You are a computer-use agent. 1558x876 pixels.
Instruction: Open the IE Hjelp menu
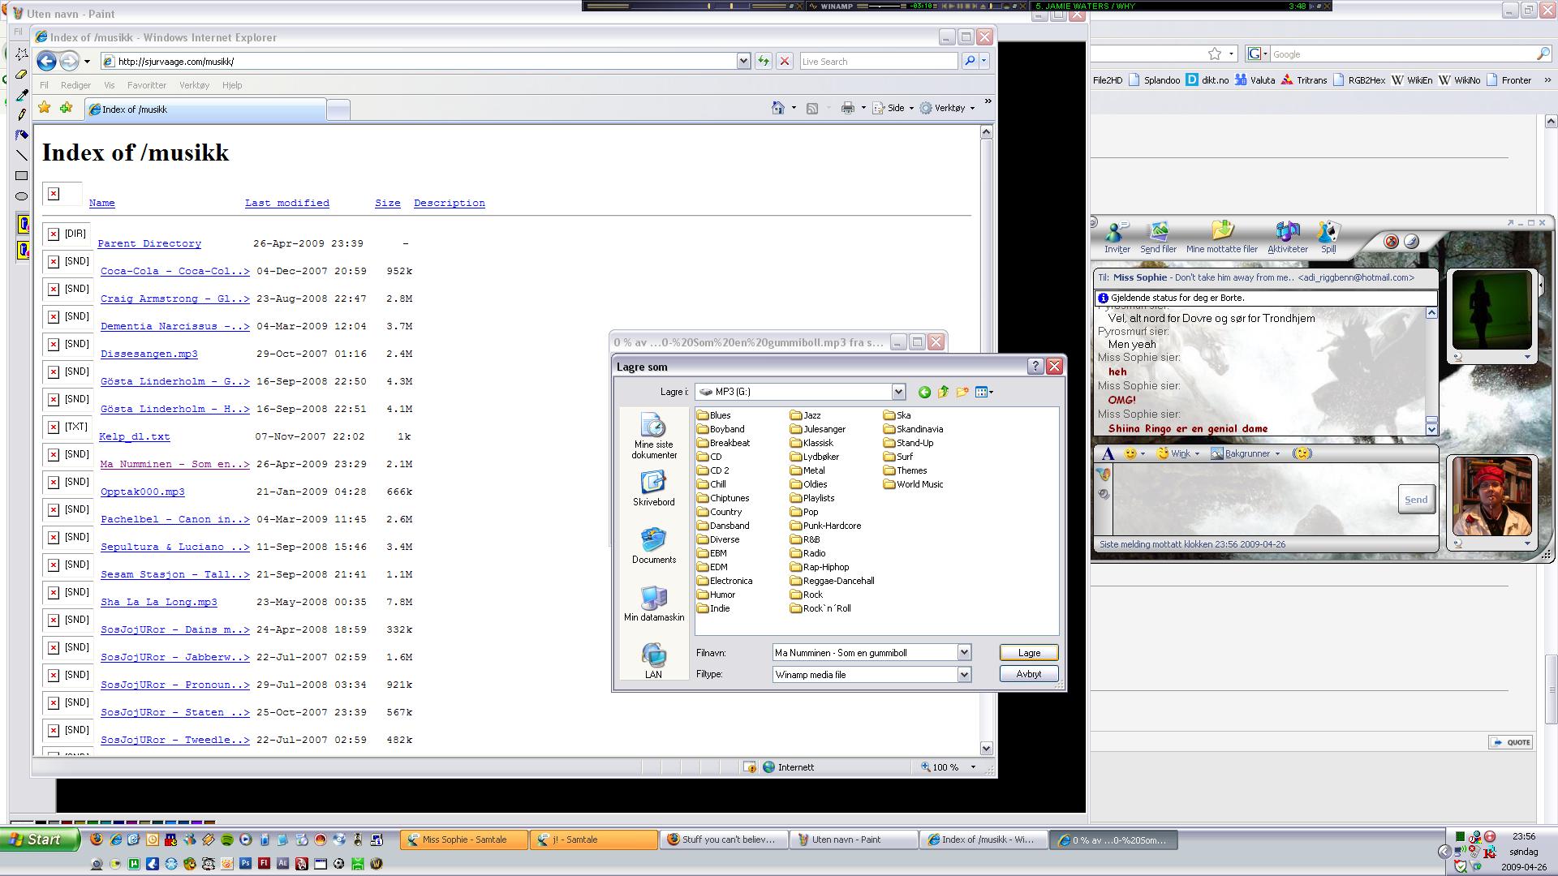tap(232, 84)
